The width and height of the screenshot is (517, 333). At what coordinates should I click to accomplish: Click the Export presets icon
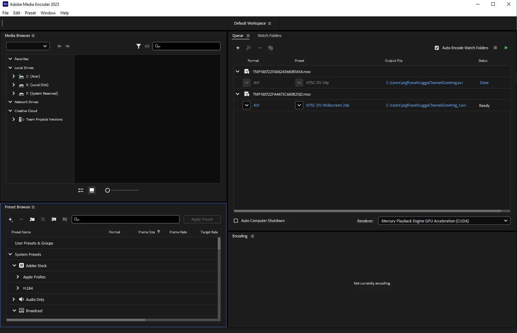tap(65, 219)
